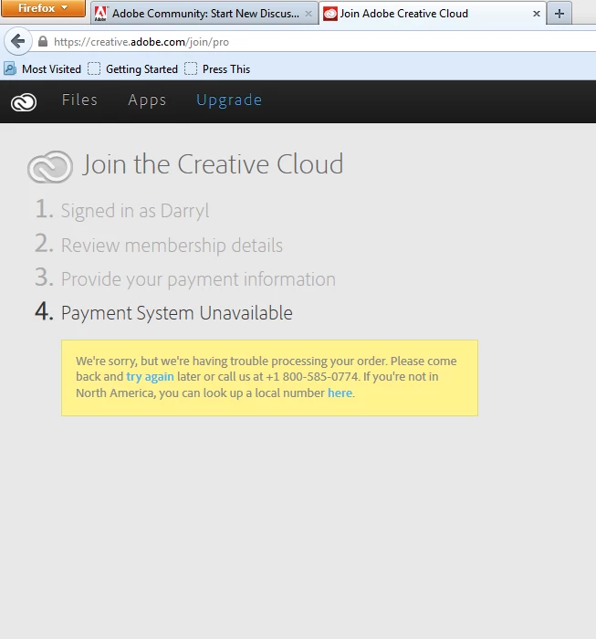Open the Press This bookmark
The height and width of the screenshot is (639, 596).
tap(217, 68)
